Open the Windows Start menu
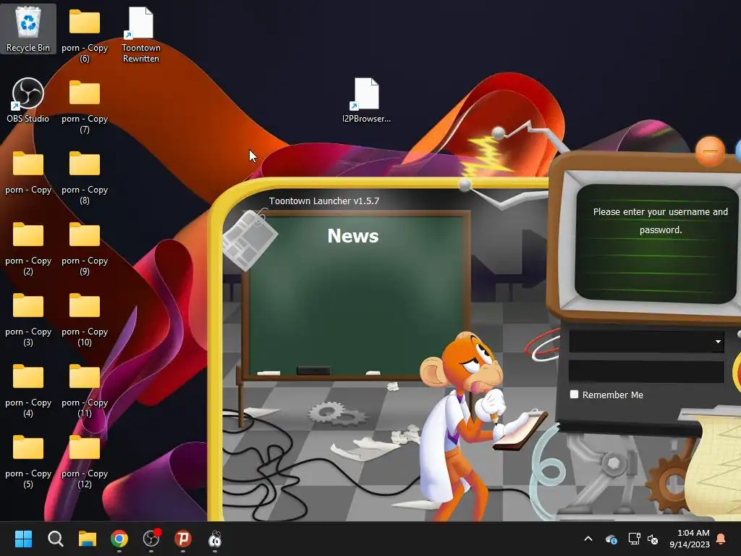This screenshot has height=556, width=741. click(23, 539)
